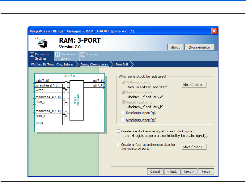
Task: Click the "'rdaddress_b' and 'rden_b'" description text
Action: coord(145,107)
